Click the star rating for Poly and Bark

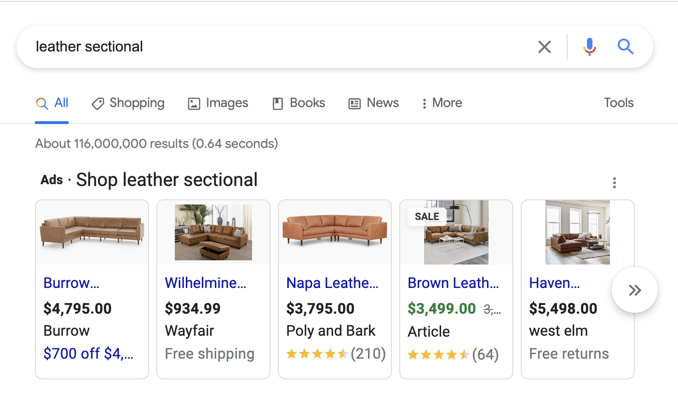[x=316, y=354]
